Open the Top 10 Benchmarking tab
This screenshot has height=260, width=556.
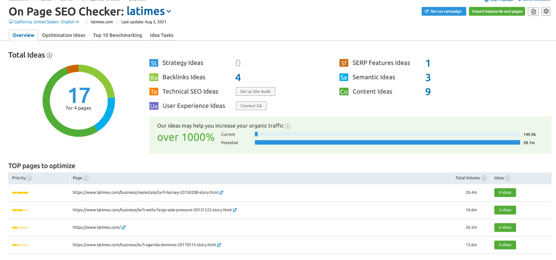point(118,35)
